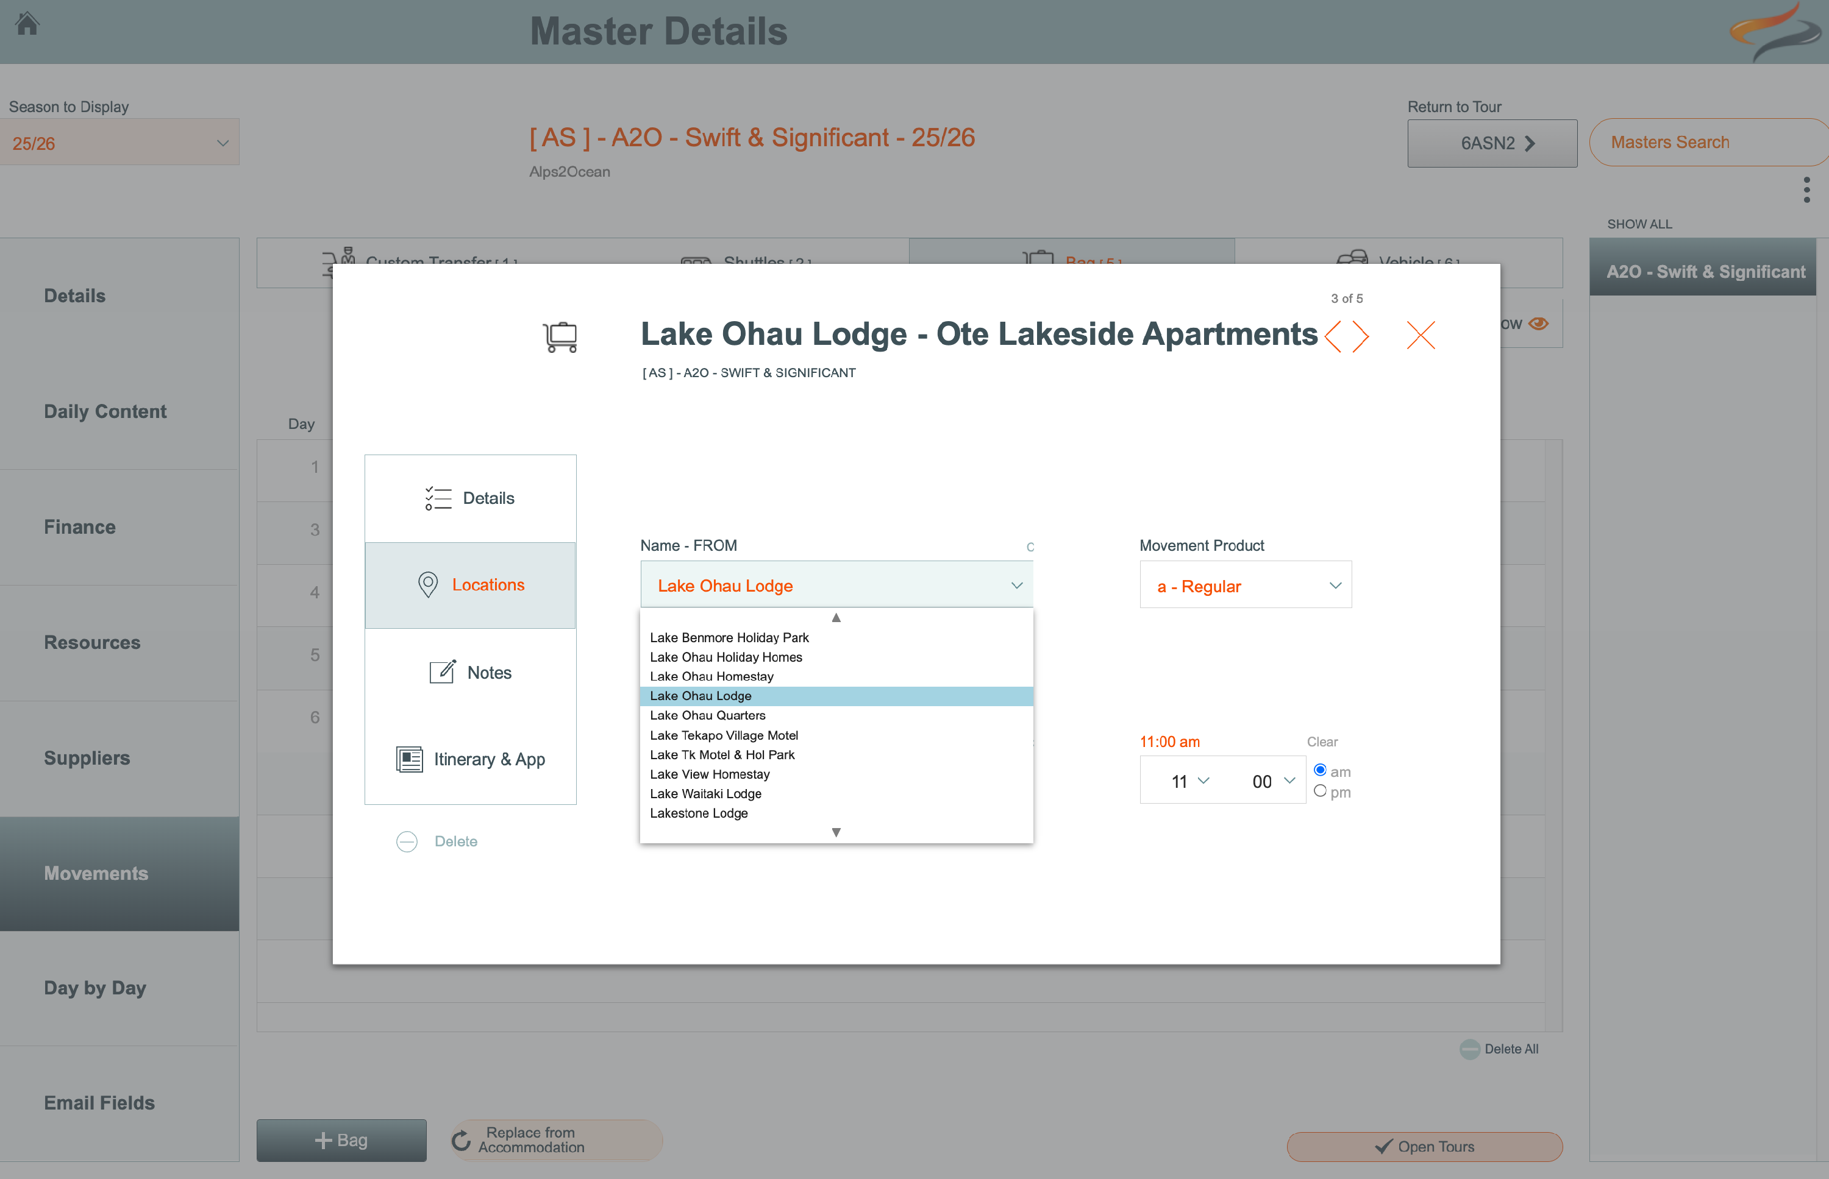
Task: Open the Notes tab in the dialog
Action: (470, 672)
